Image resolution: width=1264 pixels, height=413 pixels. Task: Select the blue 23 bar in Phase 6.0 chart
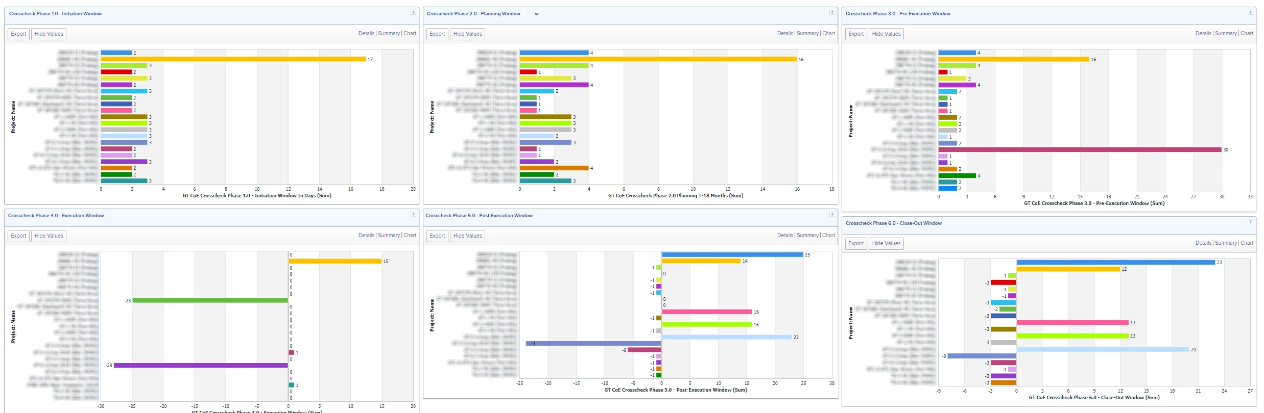(1115, 263)
